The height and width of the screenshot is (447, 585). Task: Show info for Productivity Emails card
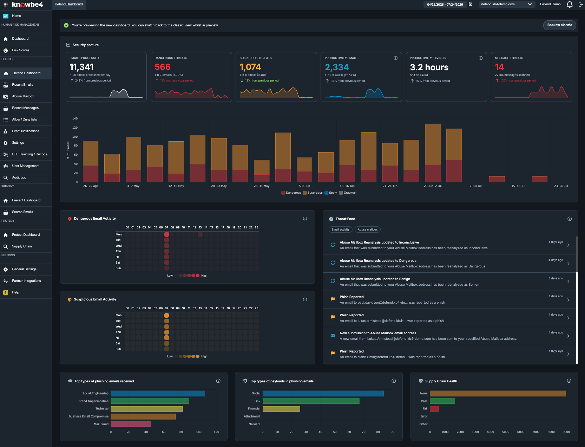(x=395, y=58)
